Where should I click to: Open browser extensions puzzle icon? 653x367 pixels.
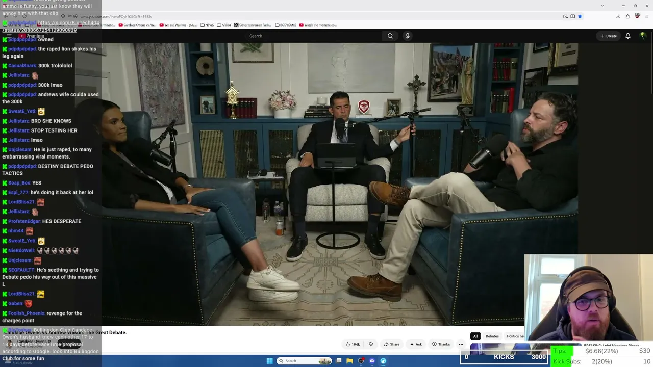pos(627,16)
